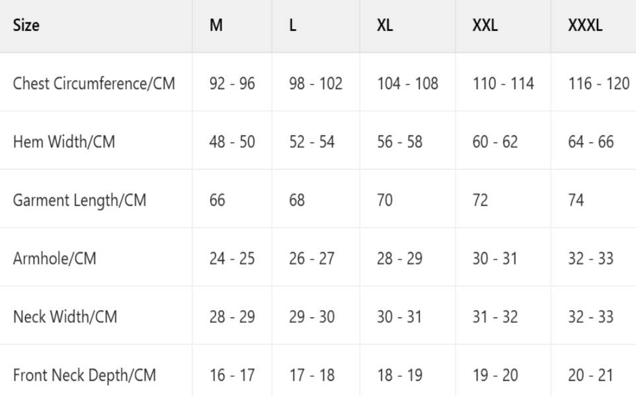This screenshot has width=636, height=396.
Task: Click the 16 - 17 neck depth cell
Action: (232, 375)
